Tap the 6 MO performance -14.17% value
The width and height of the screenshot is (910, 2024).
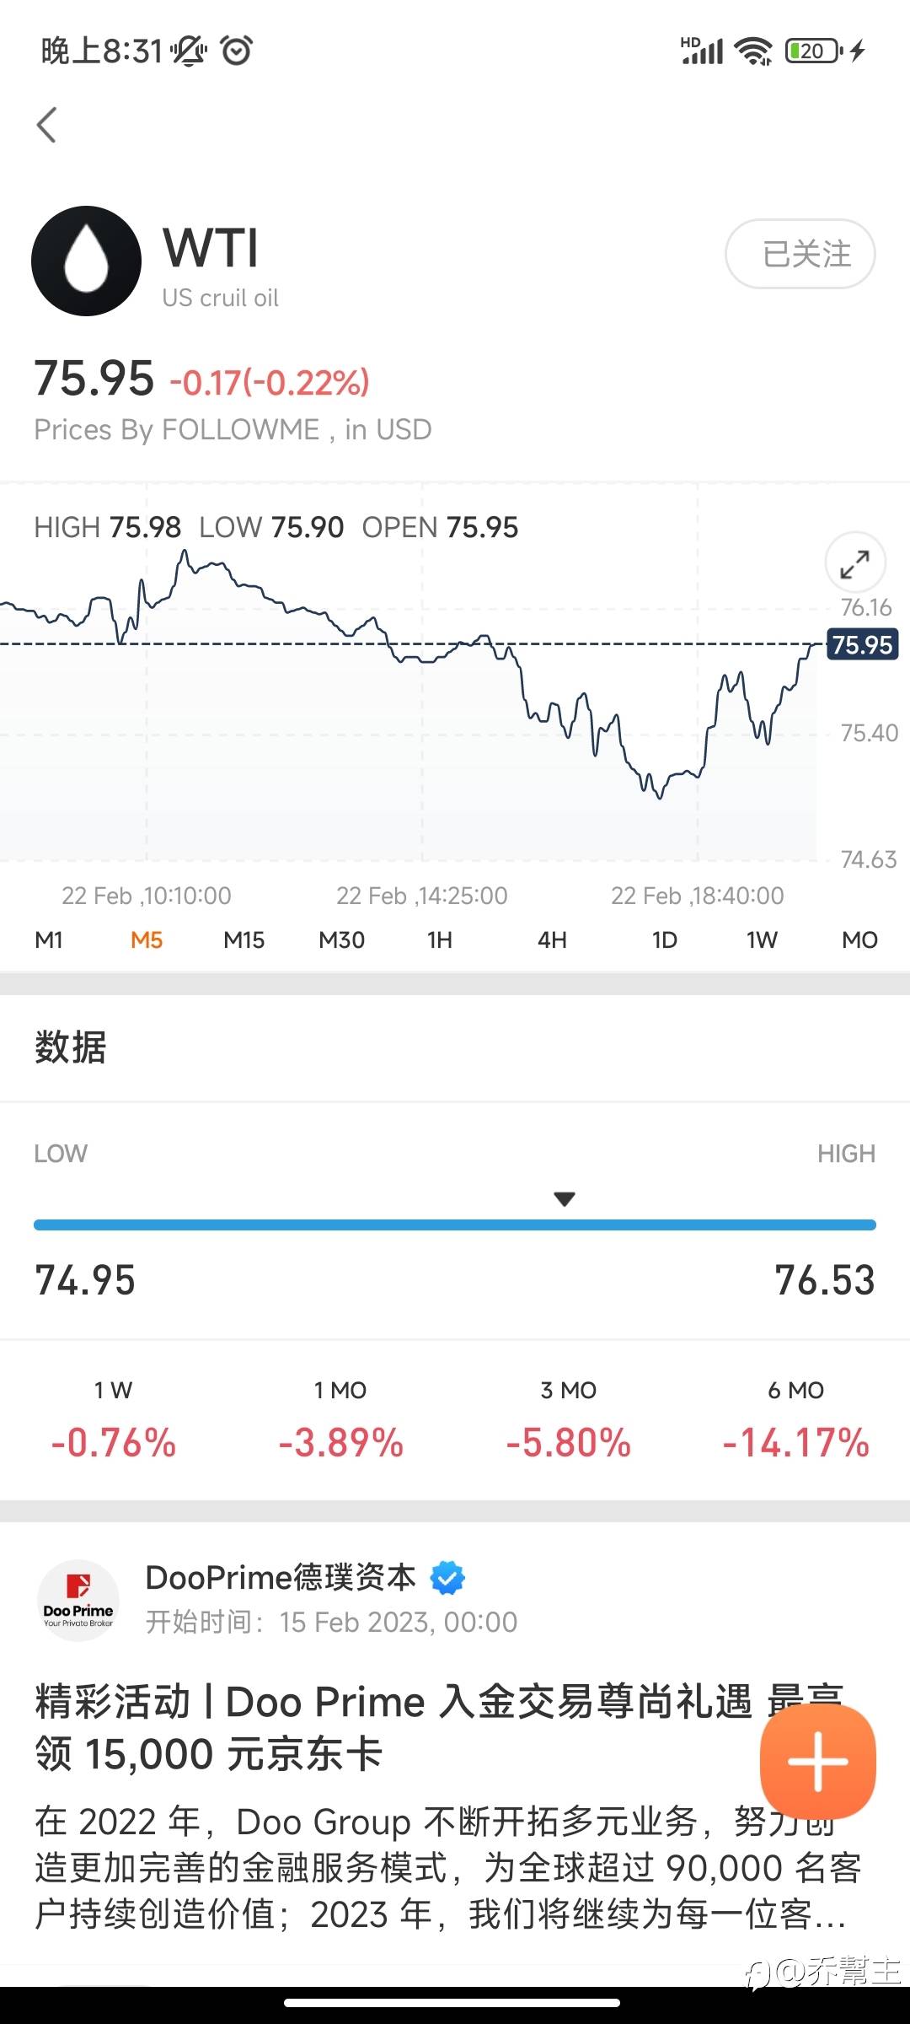pos(795,1442)
